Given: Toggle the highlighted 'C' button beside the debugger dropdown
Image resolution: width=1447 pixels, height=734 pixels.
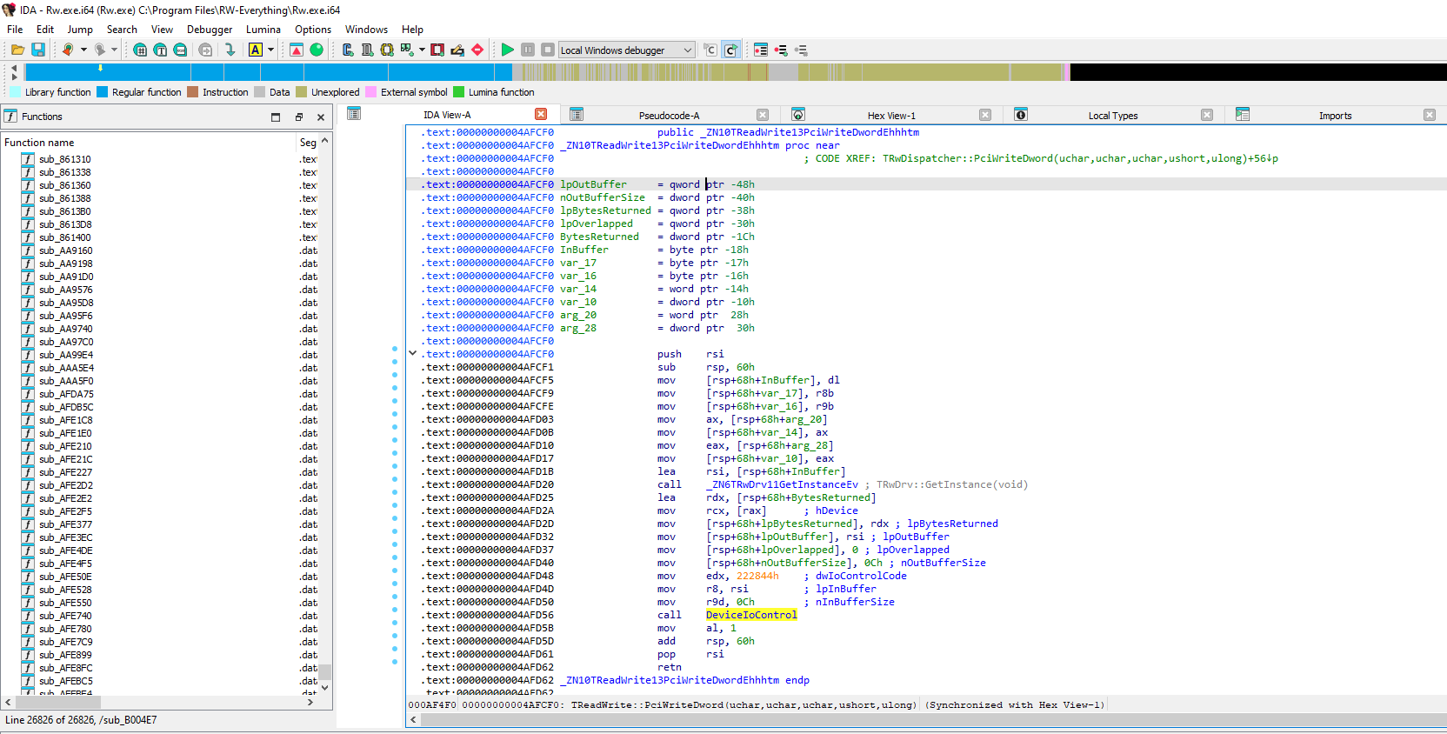Looking at the screenshot, I should click(x=730, y=50).
